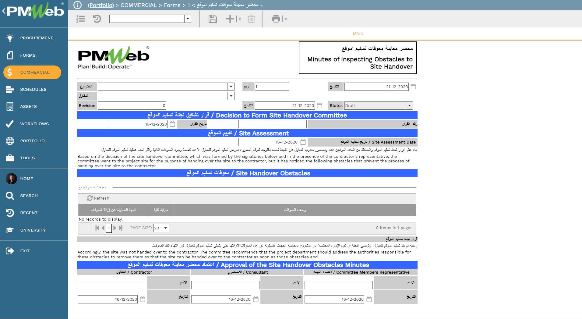Expand the print options arrow
Image resolution: width=582 pixels, height=319 pixels.
pyautogui.click(x=286, y=19)
